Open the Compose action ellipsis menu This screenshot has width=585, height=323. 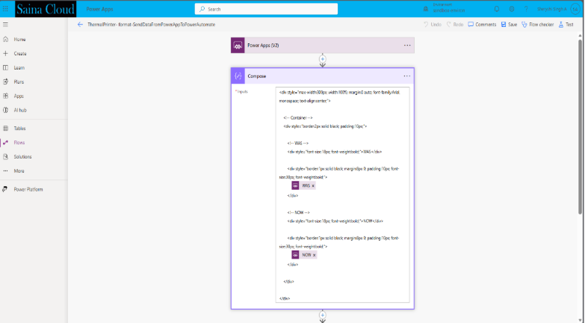pos(407,76)
